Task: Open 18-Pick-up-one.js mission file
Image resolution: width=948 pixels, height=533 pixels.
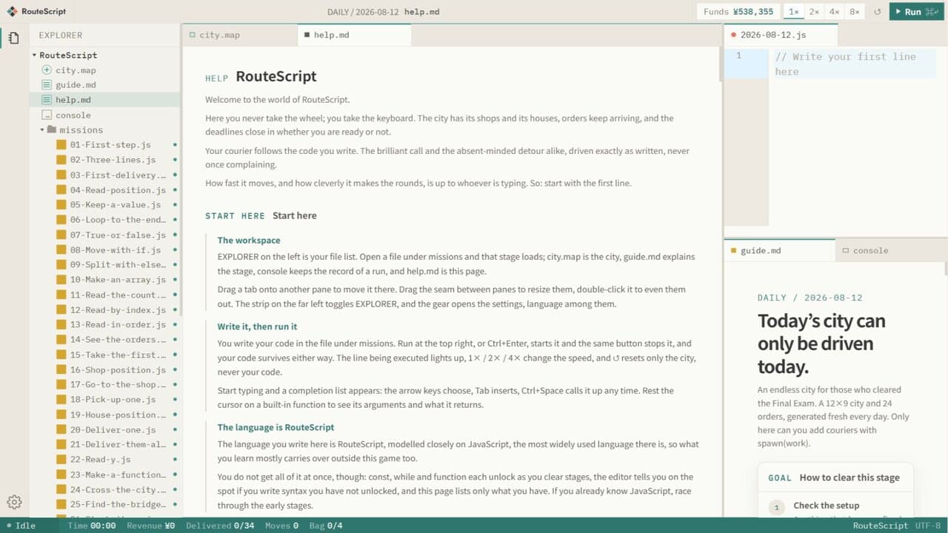Action: click(x=104, y=400)
